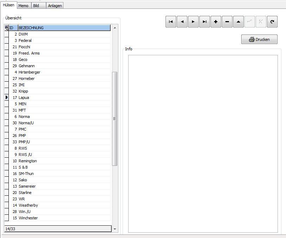Viewport: 286px width, 238px height.
Task: Open the grid options icon beside ID
Action: (x=6, y=28)
